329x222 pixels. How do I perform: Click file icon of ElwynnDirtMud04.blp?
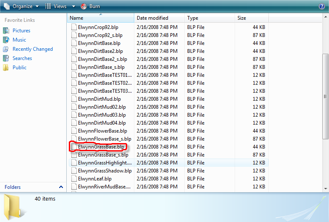coord(74,123)
